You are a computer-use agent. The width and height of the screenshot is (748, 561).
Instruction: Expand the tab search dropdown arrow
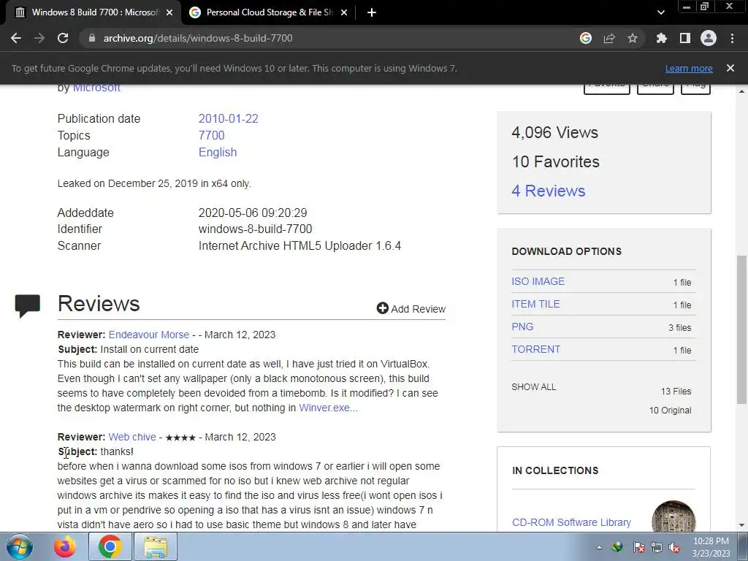click(660, 12)
